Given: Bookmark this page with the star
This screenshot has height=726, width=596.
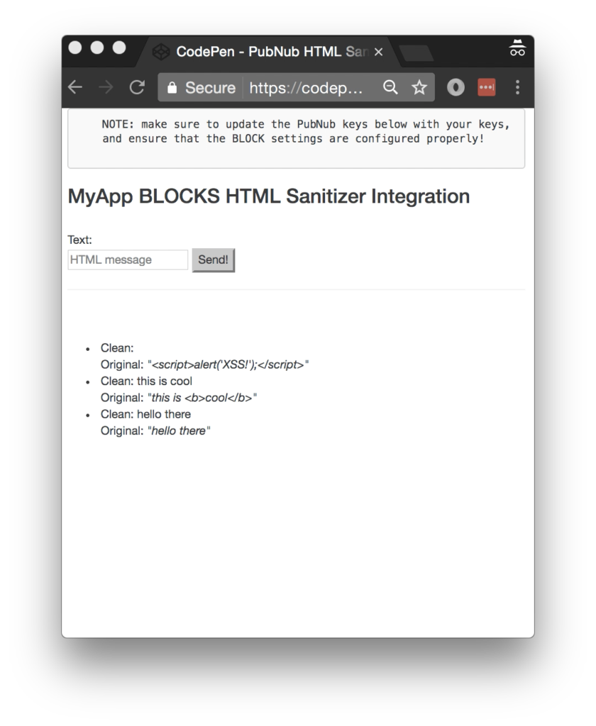Looking at the screenshot, I should [419, 87].
